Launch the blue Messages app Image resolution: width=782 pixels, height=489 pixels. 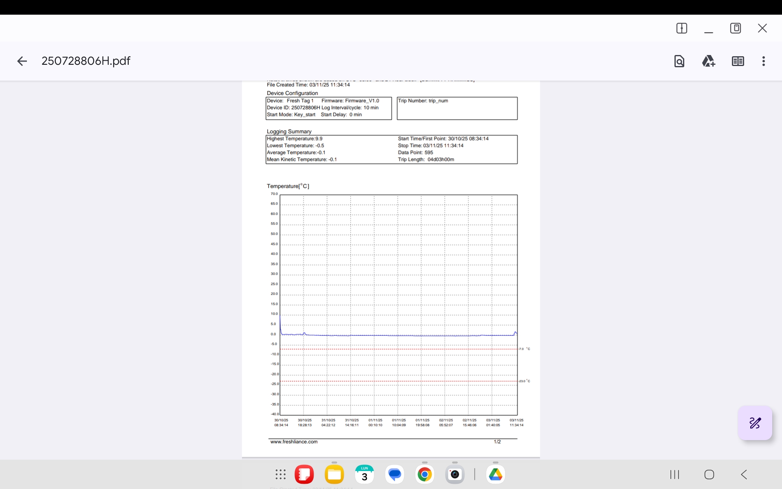click(x=394, y=474)
